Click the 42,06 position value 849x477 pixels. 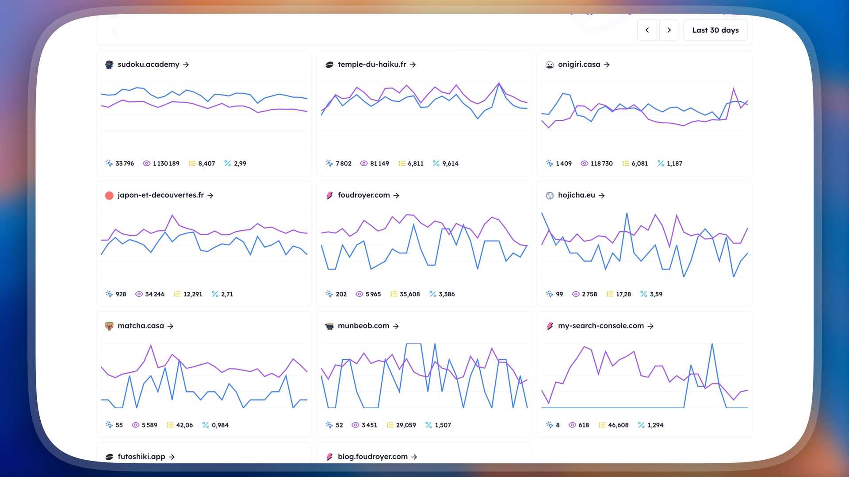coord(184,425)
